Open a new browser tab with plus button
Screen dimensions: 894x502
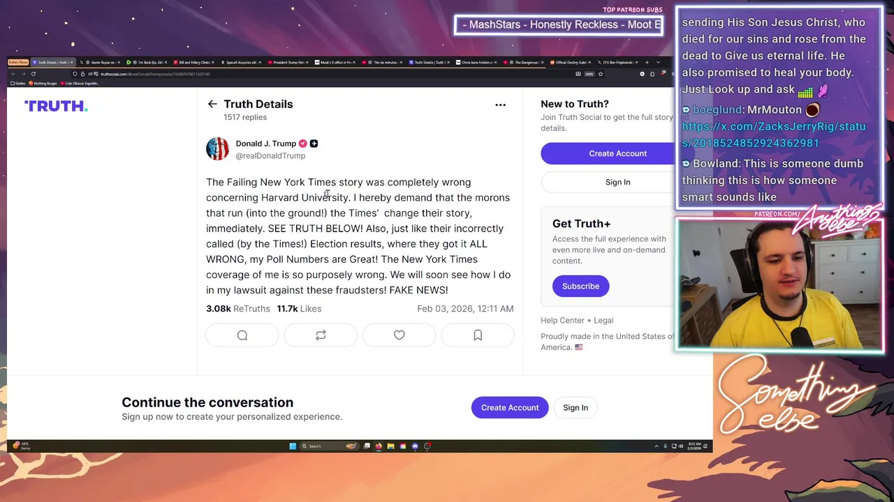647,62
